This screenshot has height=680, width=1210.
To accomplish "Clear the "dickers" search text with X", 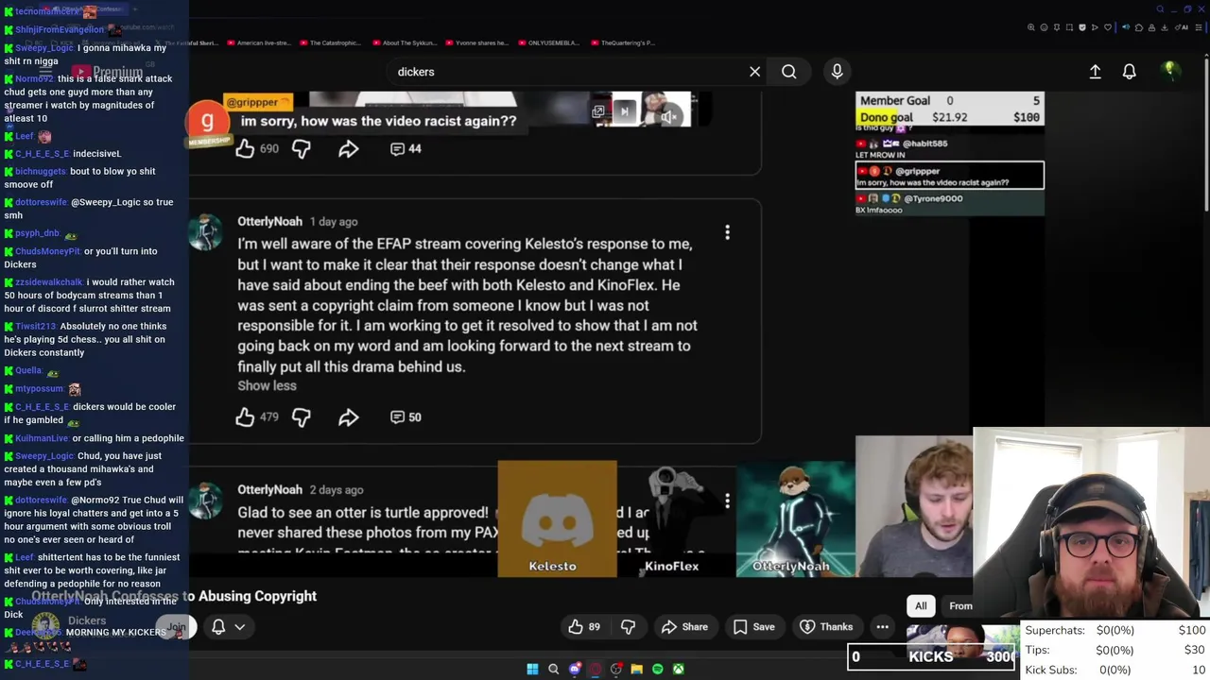I will click(754, 72).
